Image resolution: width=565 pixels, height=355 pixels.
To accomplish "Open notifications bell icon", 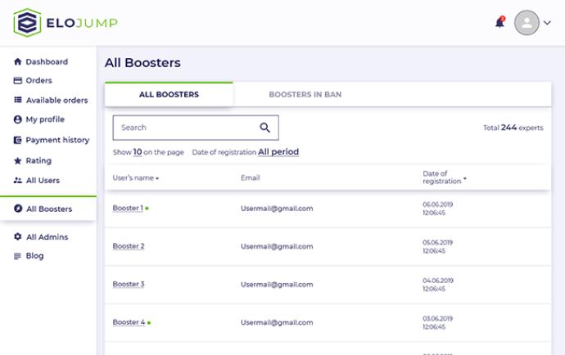I will pos(499,23).
